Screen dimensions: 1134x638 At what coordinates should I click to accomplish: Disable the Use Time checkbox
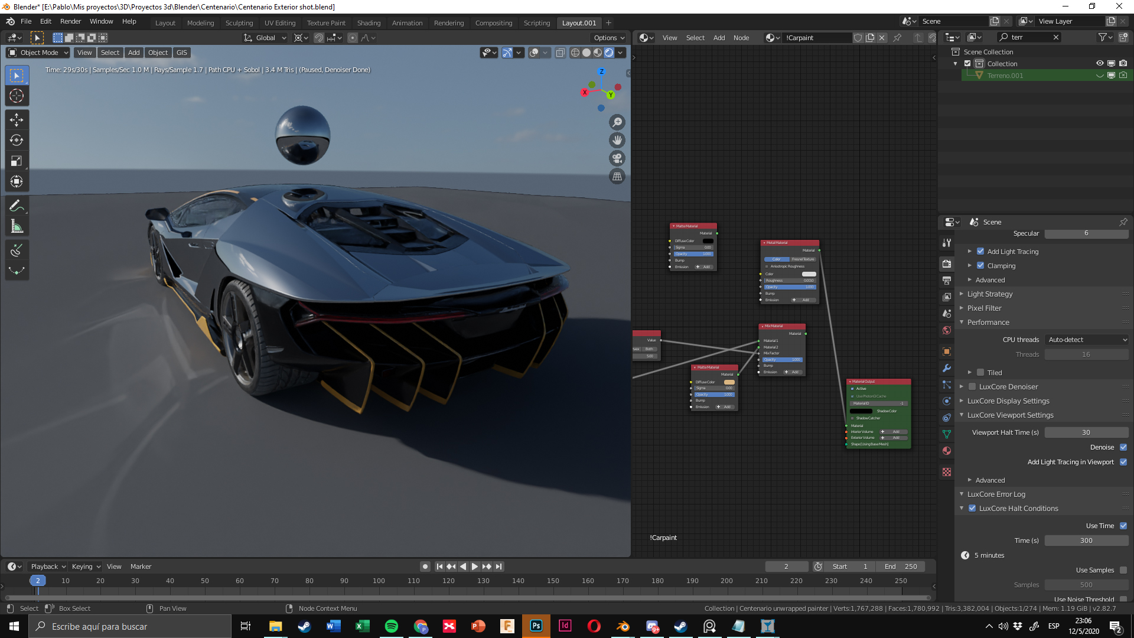[x=1123, y=526]
